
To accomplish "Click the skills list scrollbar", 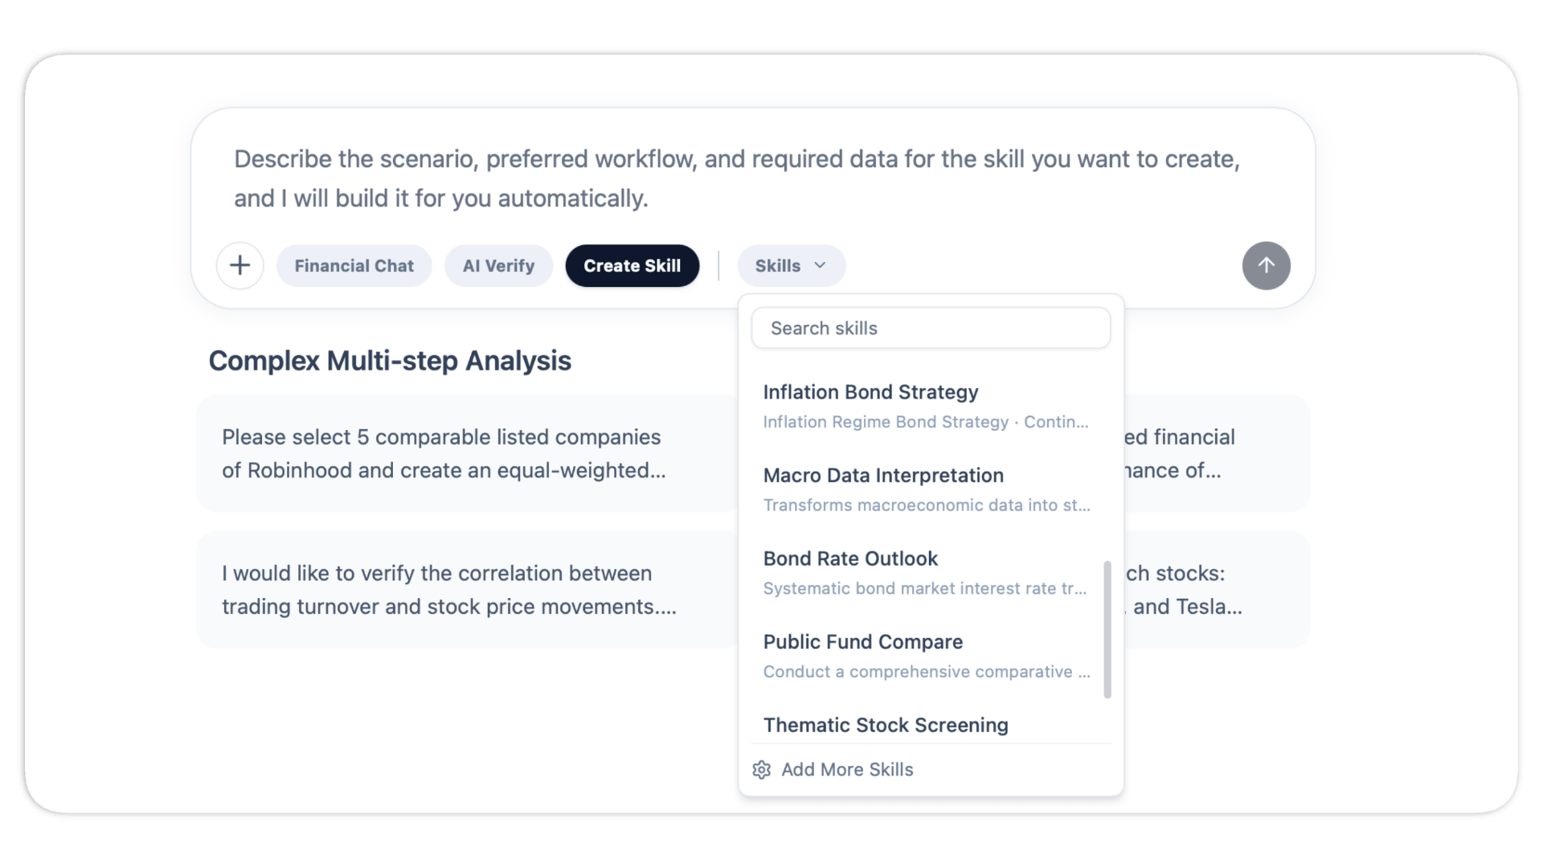I will 1107,629.
